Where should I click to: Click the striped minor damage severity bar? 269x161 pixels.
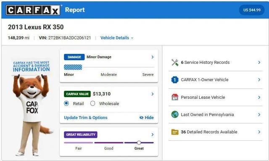73,67
